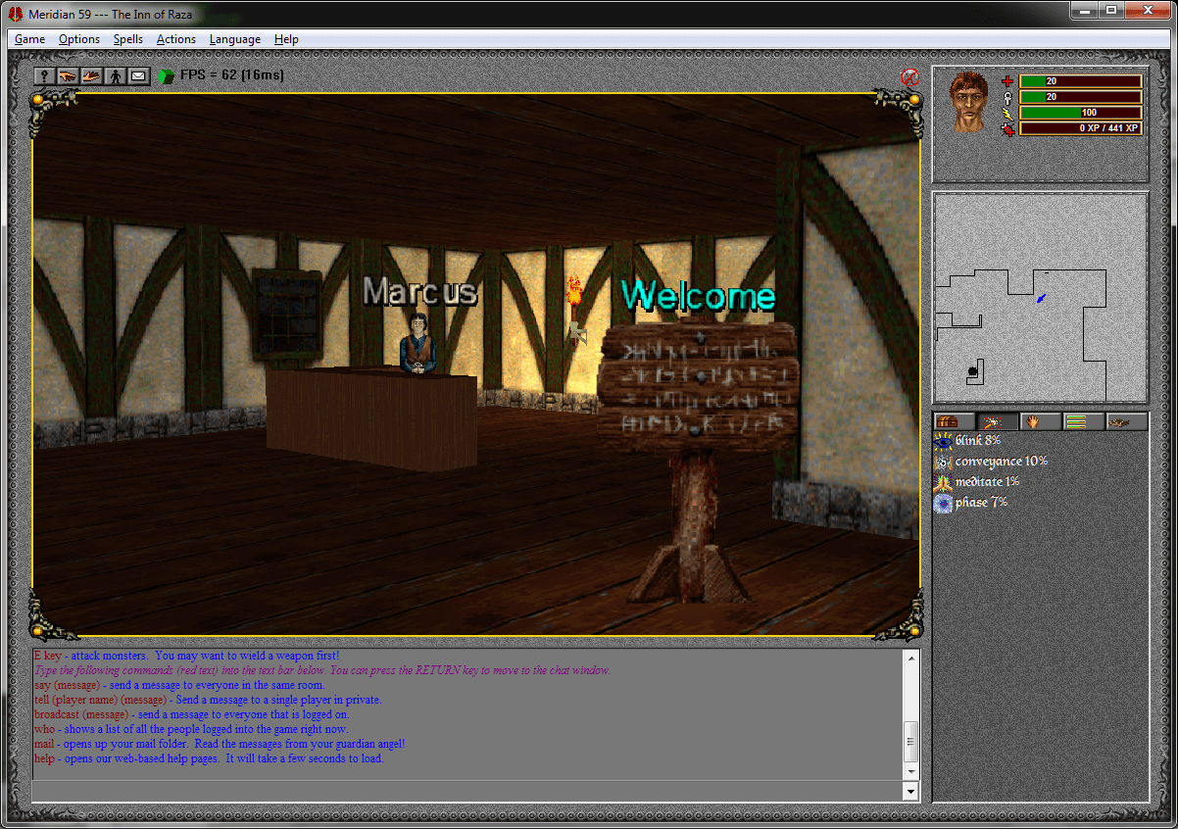Viewport: 1178px width, 829px height.
Task: Click the XP bar reading 0 XP / 441 XP
Action: pyautogui.click(x=1081, y=128)
